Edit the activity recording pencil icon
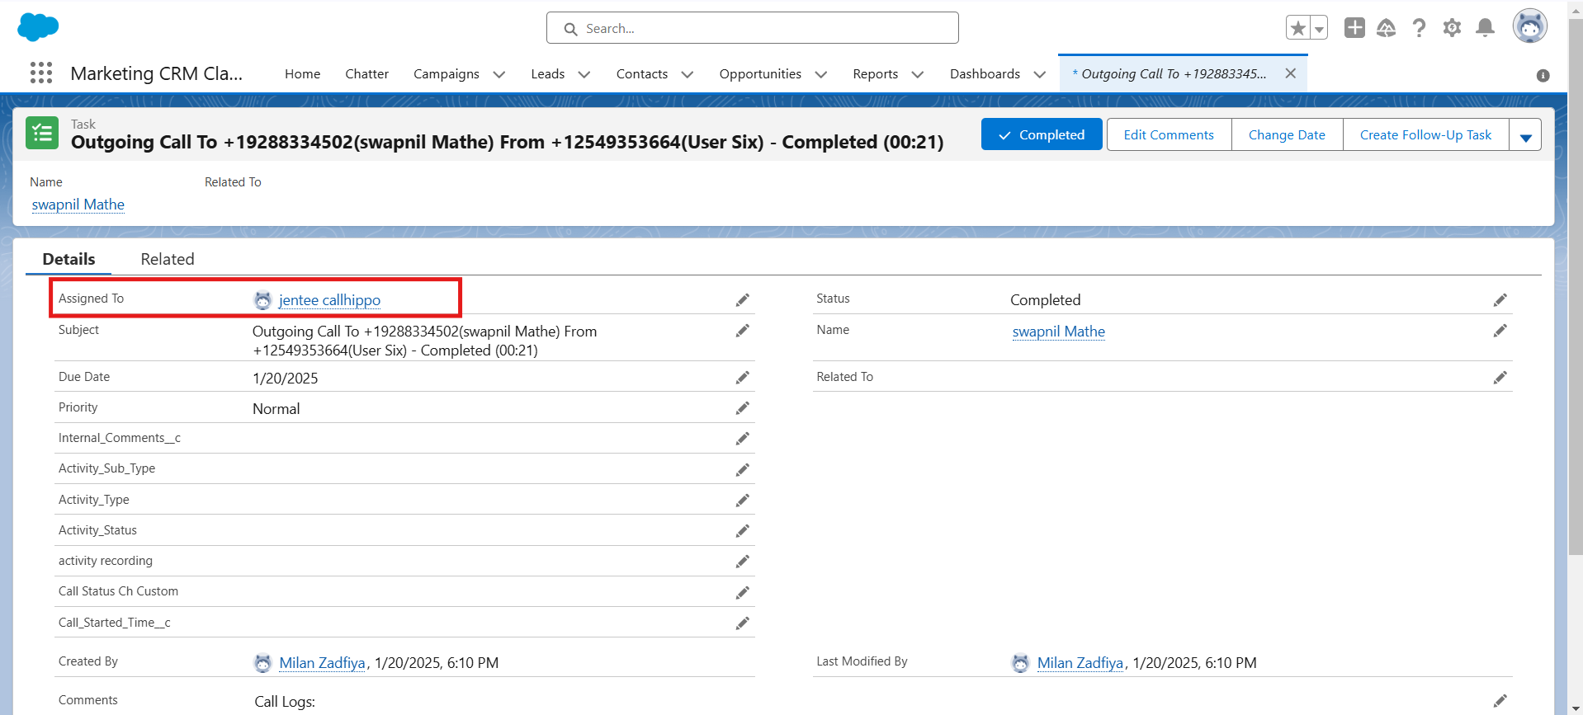 click(743, 562)
